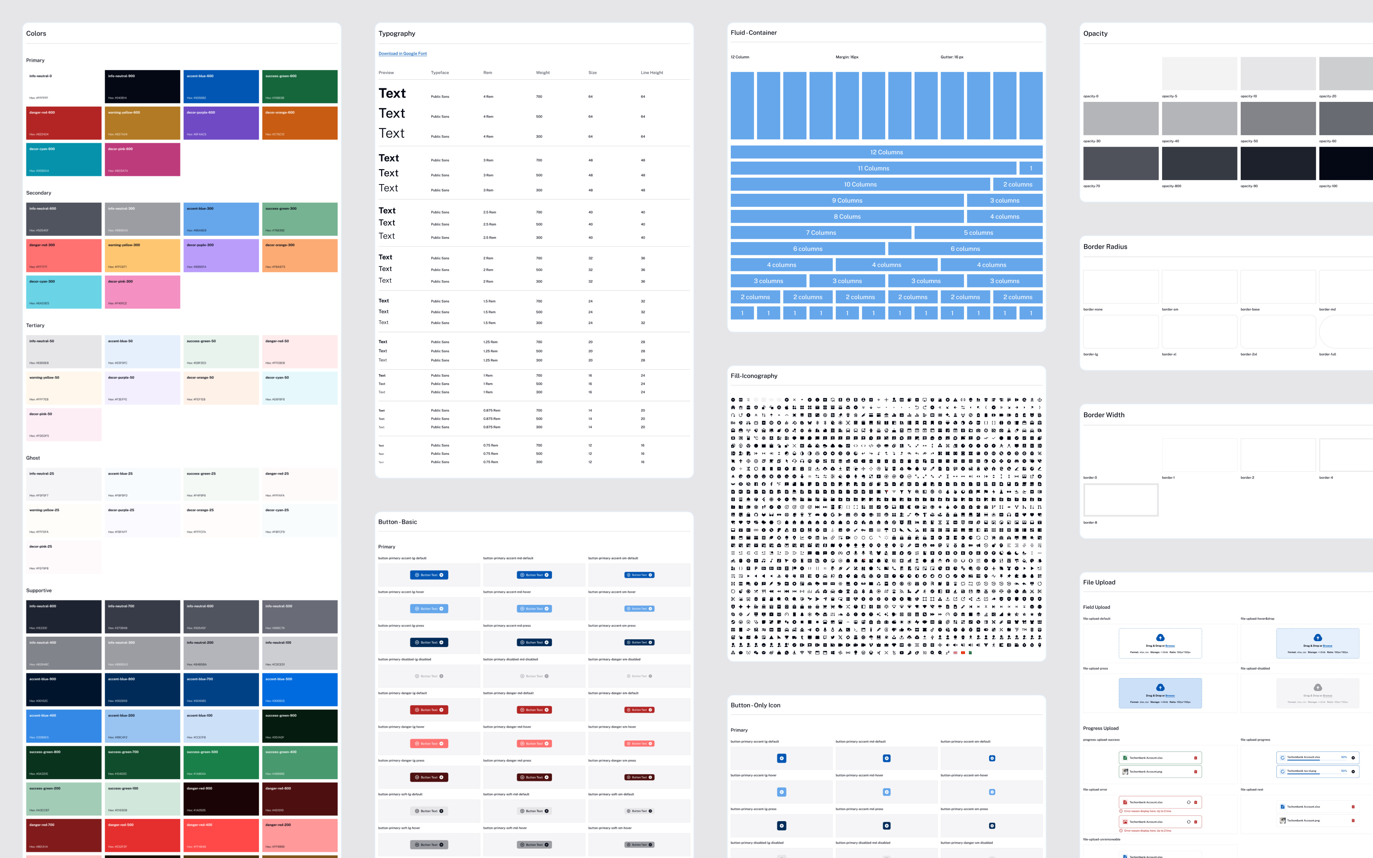Select the danger-red-300 color swatch

click(64, 255)
